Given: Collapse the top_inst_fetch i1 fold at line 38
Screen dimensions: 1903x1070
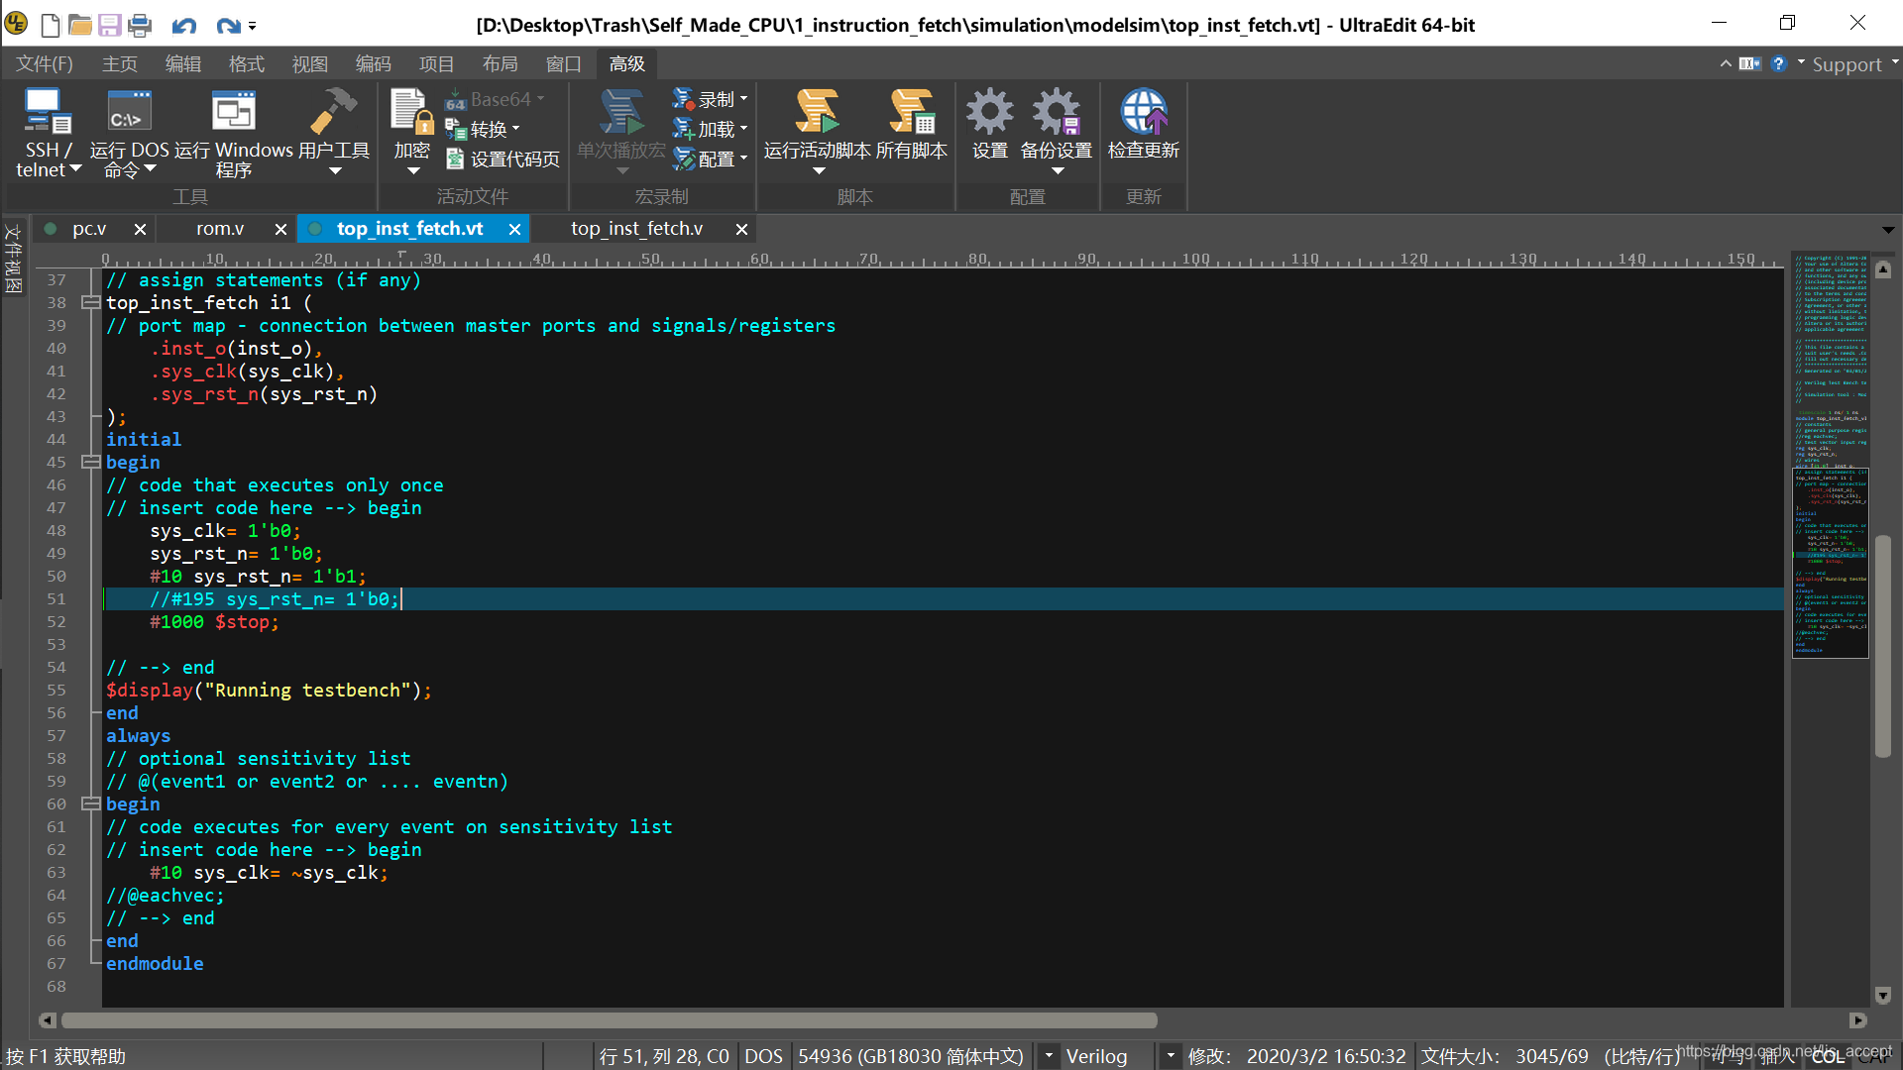Looking at the screenshot, I should [90, 302].
